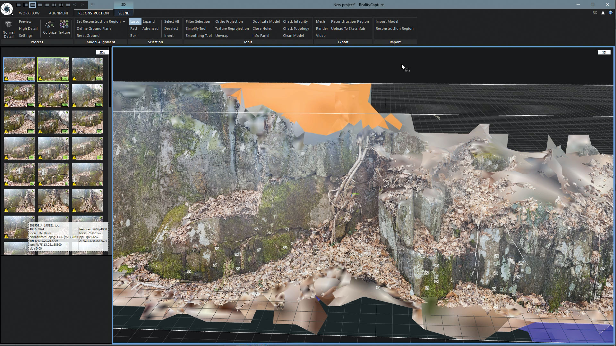Click Select All
This screenshot has width=616, height=346.
click(172, 21)
